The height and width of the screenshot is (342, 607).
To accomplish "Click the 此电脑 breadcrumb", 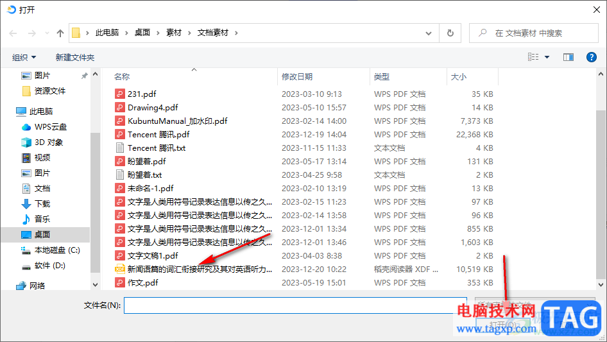I will tap(107, 33).
